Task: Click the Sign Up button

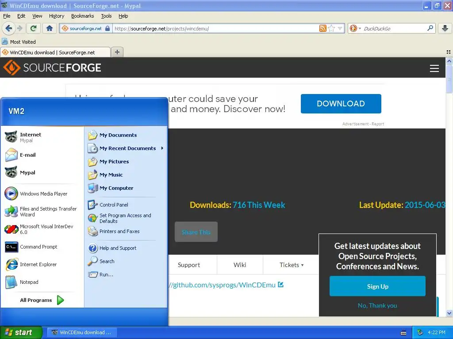Action: 378,286
